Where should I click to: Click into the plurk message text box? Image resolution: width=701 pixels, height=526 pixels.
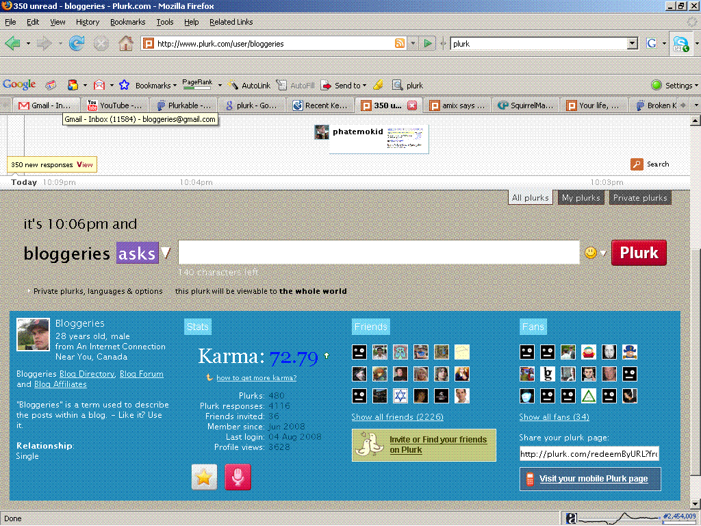pos(379,252)
